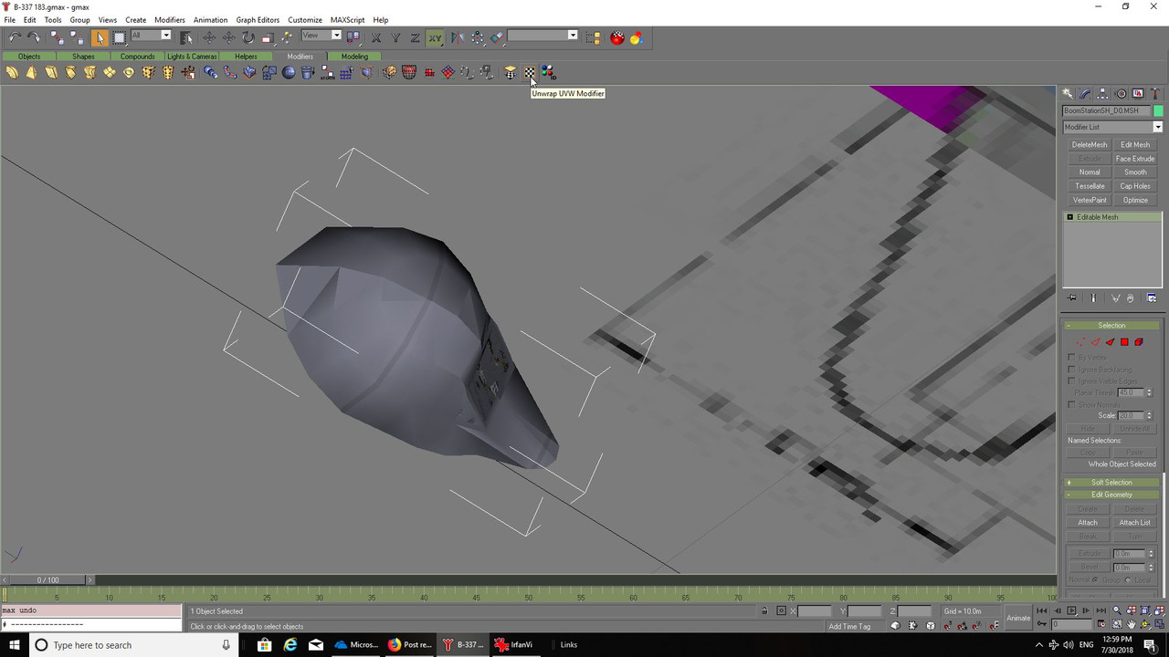The height and width of the screenshot is (657, 1169).
Task: Click the current frame number field
Action: (x=1072, y=624)
